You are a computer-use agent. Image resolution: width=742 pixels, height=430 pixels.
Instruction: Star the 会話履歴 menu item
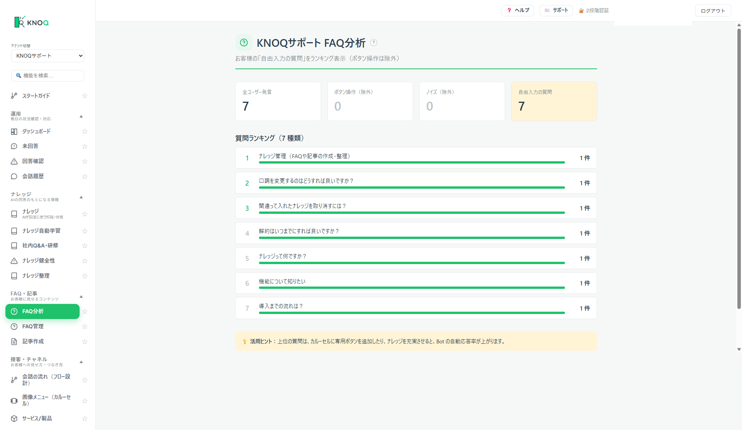pyautogui.click(x=85, y=176)
